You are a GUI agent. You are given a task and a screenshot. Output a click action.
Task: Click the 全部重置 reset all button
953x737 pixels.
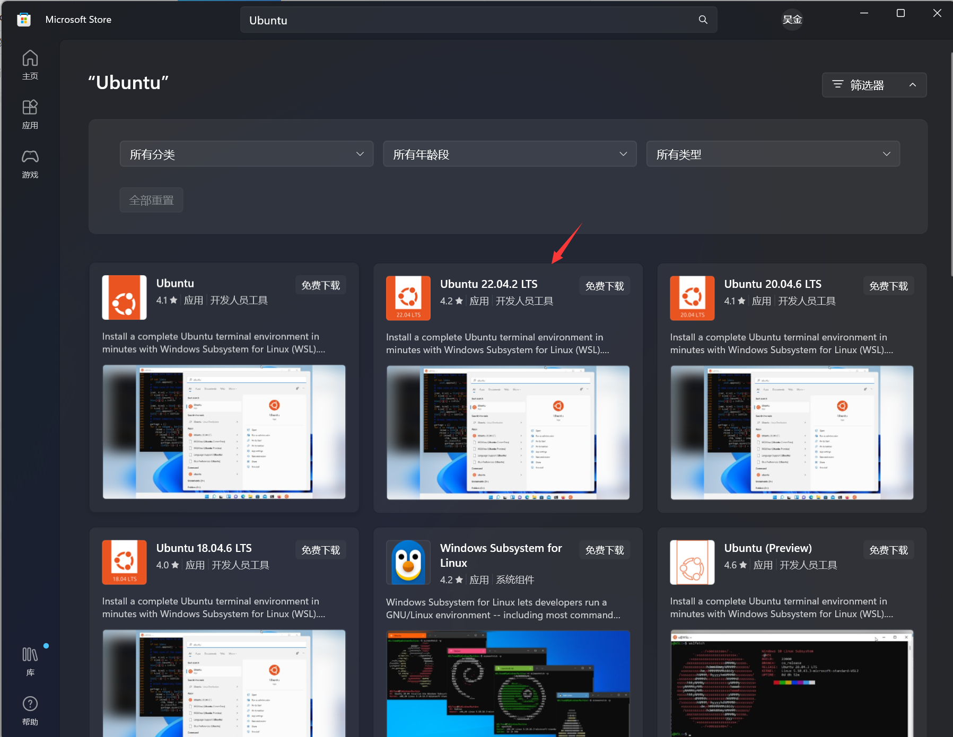(x=151, y=200)
